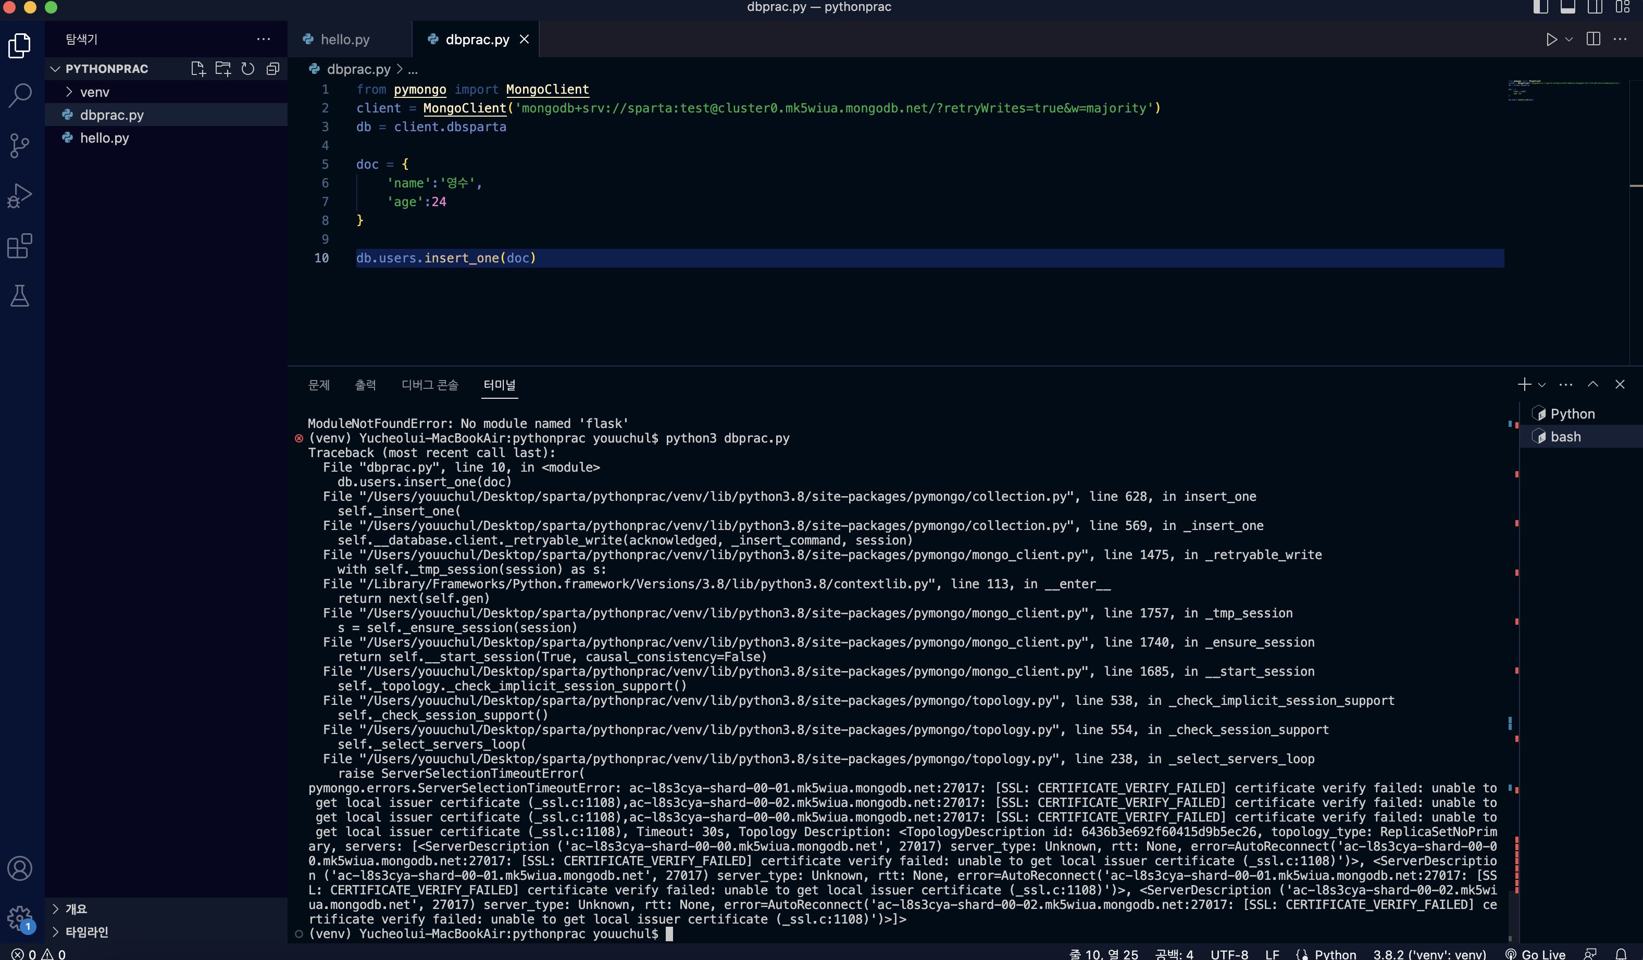Open the Manage gear icon
1643x960 pixels.
pos(20,918)
